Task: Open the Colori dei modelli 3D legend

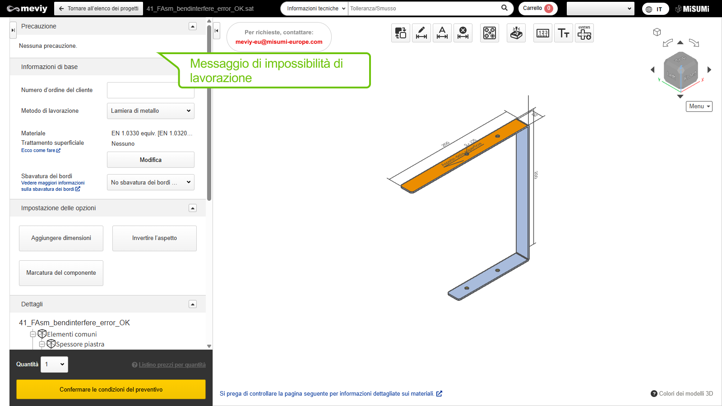Action: point(682,393)
